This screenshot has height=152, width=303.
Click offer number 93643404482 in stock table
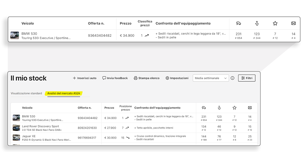click(x=88, y=118)
